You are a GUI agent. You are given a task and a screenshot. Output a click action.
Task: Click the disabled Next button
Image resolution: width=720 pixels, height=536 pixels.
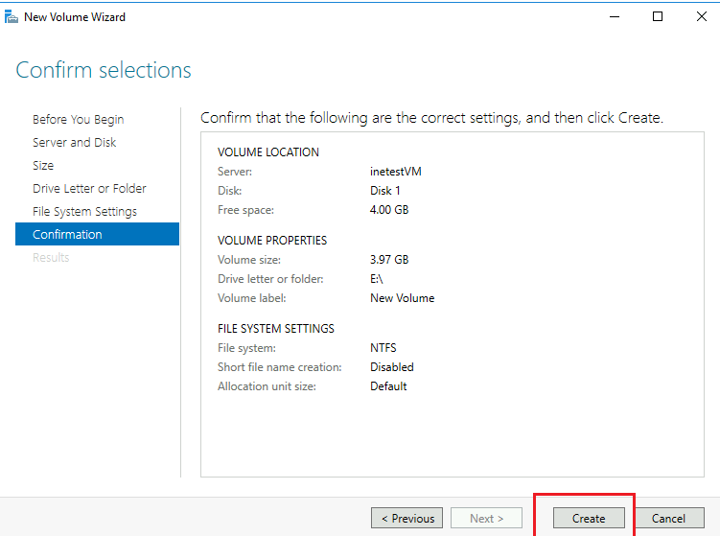point(487,519)
